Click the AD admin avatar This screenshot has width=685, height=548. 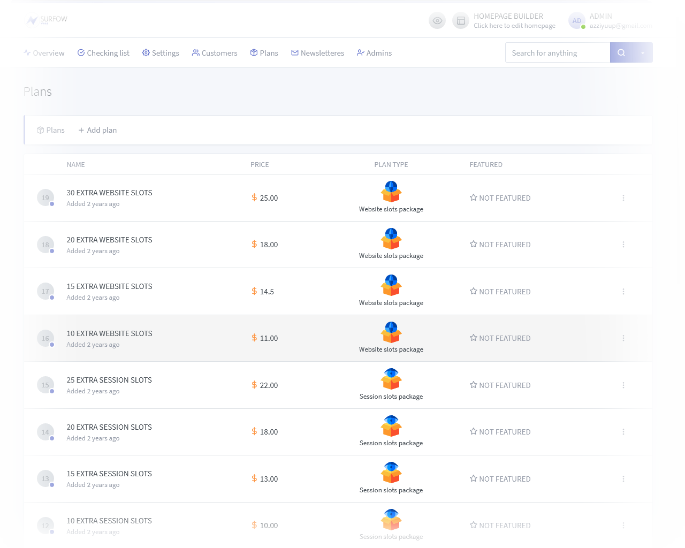pos(577,21)
